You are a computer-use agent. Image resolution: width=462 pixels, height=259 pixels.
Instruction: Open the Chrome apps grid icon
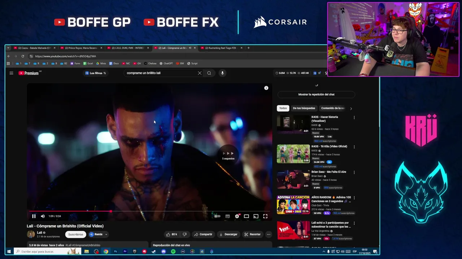click(x=8, y=63)
